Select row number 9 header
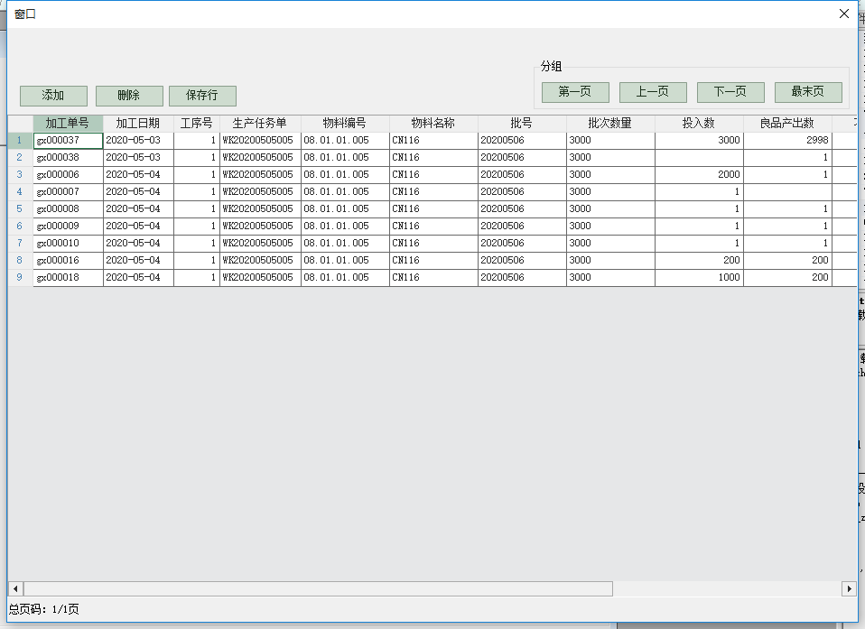The height and width of the screenshot is (629, 865). coord(20,278)
